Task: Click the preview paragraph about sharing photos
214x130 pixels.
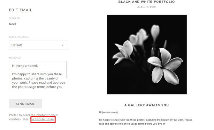Action: pos(145,122)
